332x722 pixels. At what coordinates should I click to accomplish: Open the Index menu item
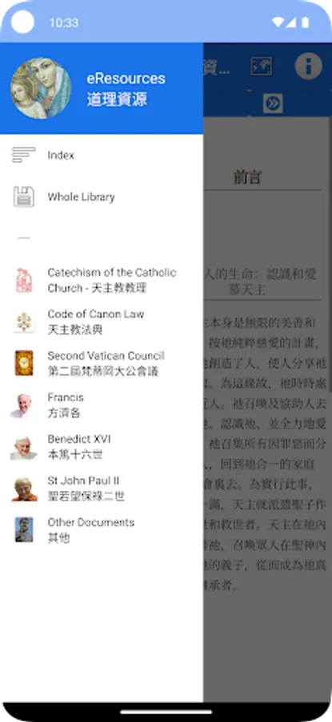click(x=102, y=155)
